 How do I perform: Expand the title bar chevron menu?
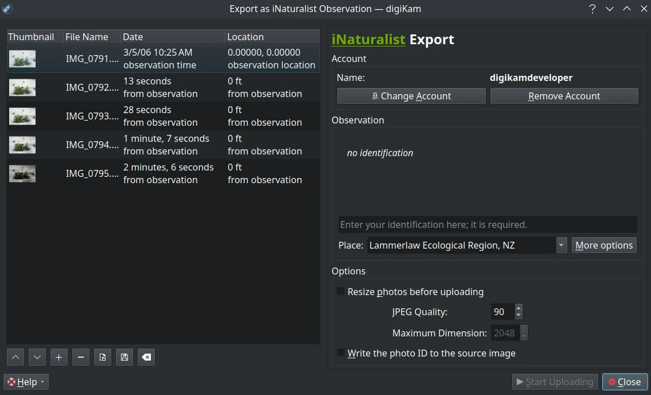610,9
